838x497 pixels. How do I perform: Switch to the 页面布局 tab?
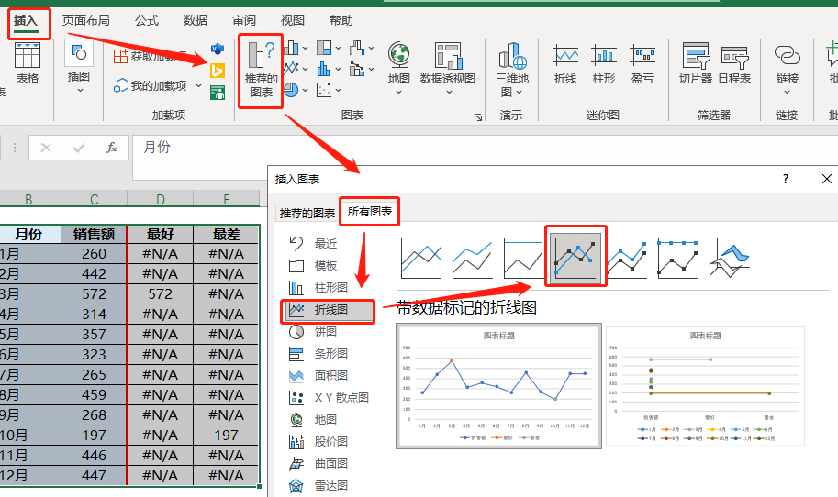(85, 21)
